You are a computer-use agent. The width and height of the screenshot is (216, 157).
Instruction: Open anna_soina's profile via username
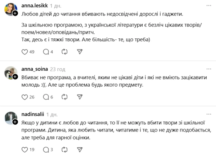point(34,68)
